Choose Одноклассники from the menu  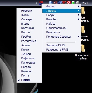[x=62, y=28]
